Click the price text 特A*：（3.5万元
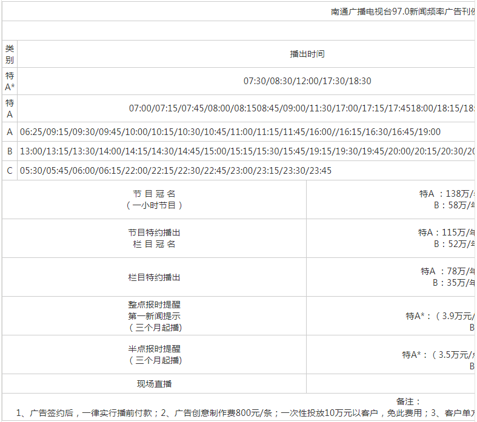The image size is (477, 422). (x=438, y=355)
